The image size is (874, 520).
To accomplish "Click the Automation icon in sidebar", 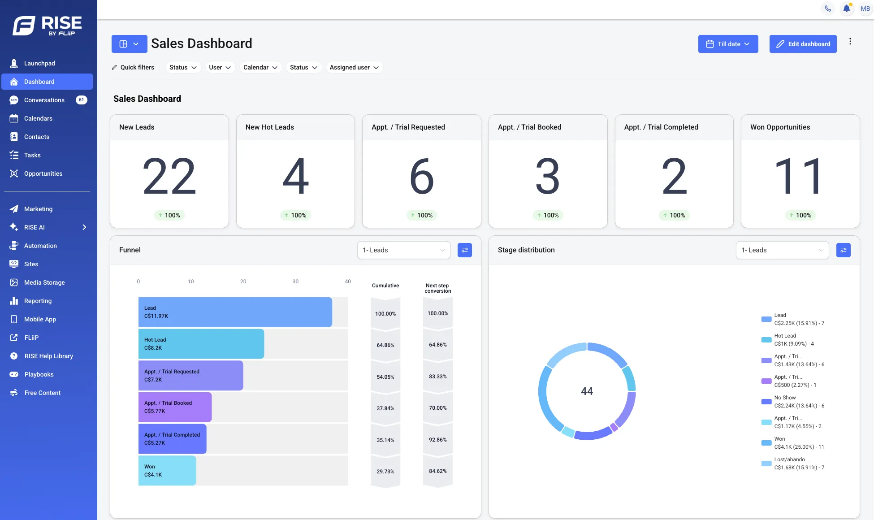I will pyautogui.click(x=14, y=246).
